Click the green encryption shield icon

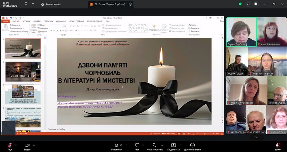click(x=240, y=4)
